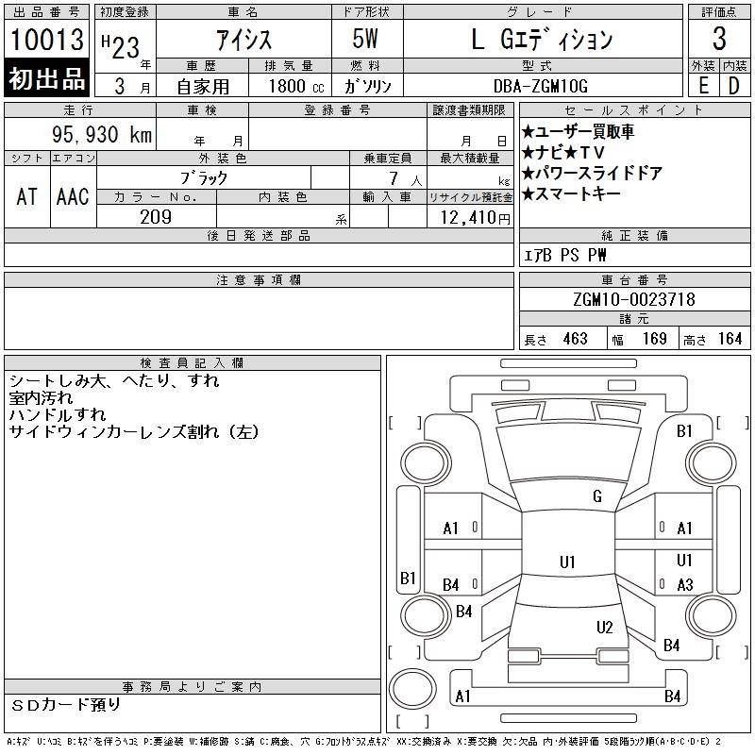The image size is (755, 755).
Task: Click the ★パワースライドドア sales point
Action: click(592, 173)
